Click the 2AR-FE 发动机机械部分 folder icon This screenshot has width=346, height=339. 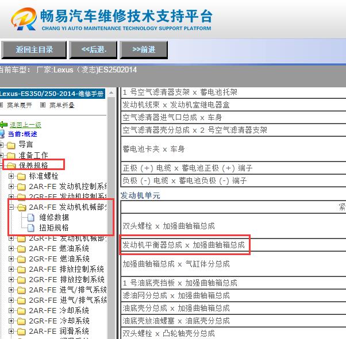pyautogui.click(x=21, y=207)
